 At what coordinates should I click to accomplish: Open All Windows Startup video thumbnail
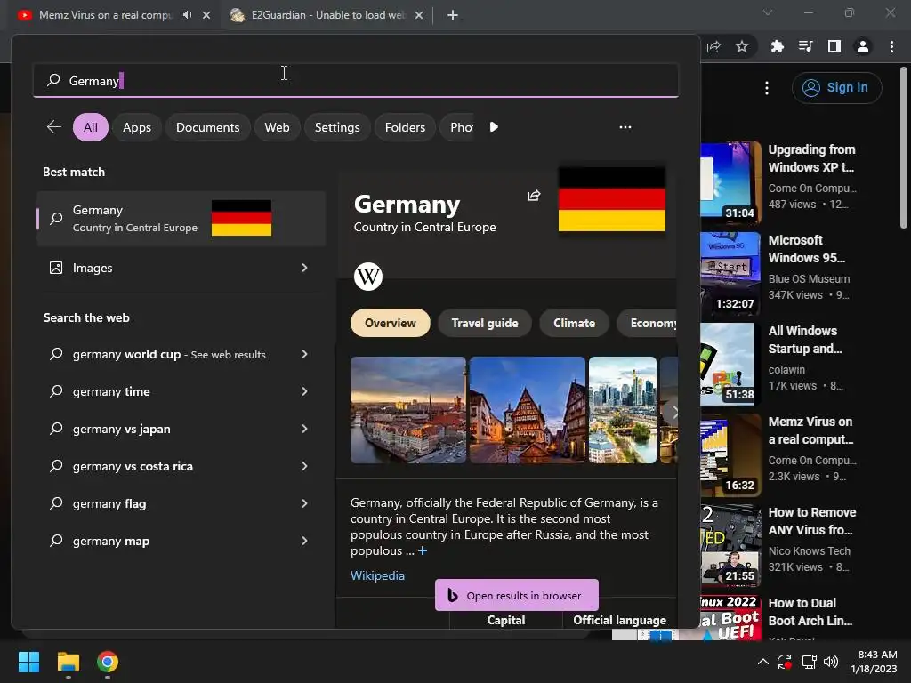click(731, 364)
